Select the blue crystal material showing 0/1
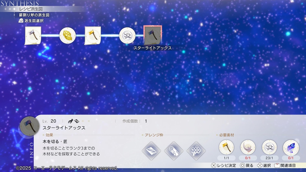 (291, 147)
